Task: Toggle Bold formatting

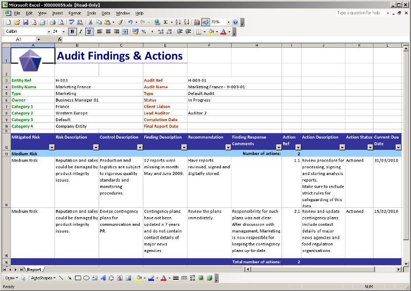Action: [x=72, y=32]
